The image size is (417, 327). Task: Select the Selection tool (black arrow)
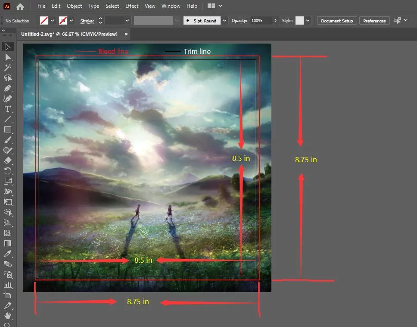click(7, 47)
